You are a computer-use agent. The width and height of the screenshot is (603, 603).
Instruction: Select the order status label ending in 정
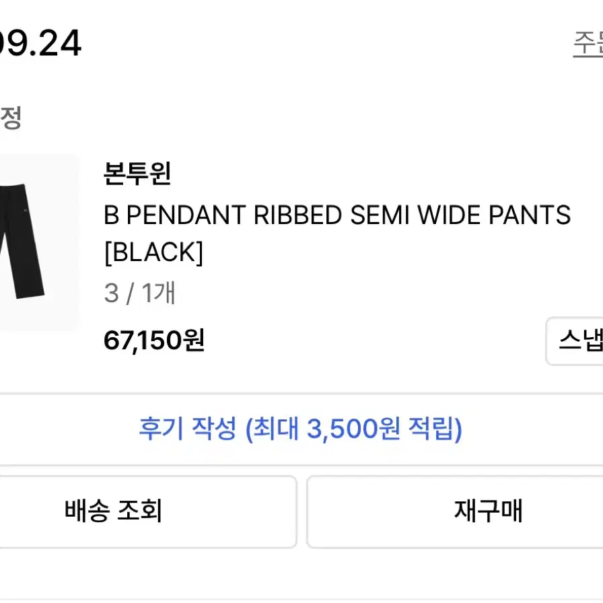click(x=10, y=118)
